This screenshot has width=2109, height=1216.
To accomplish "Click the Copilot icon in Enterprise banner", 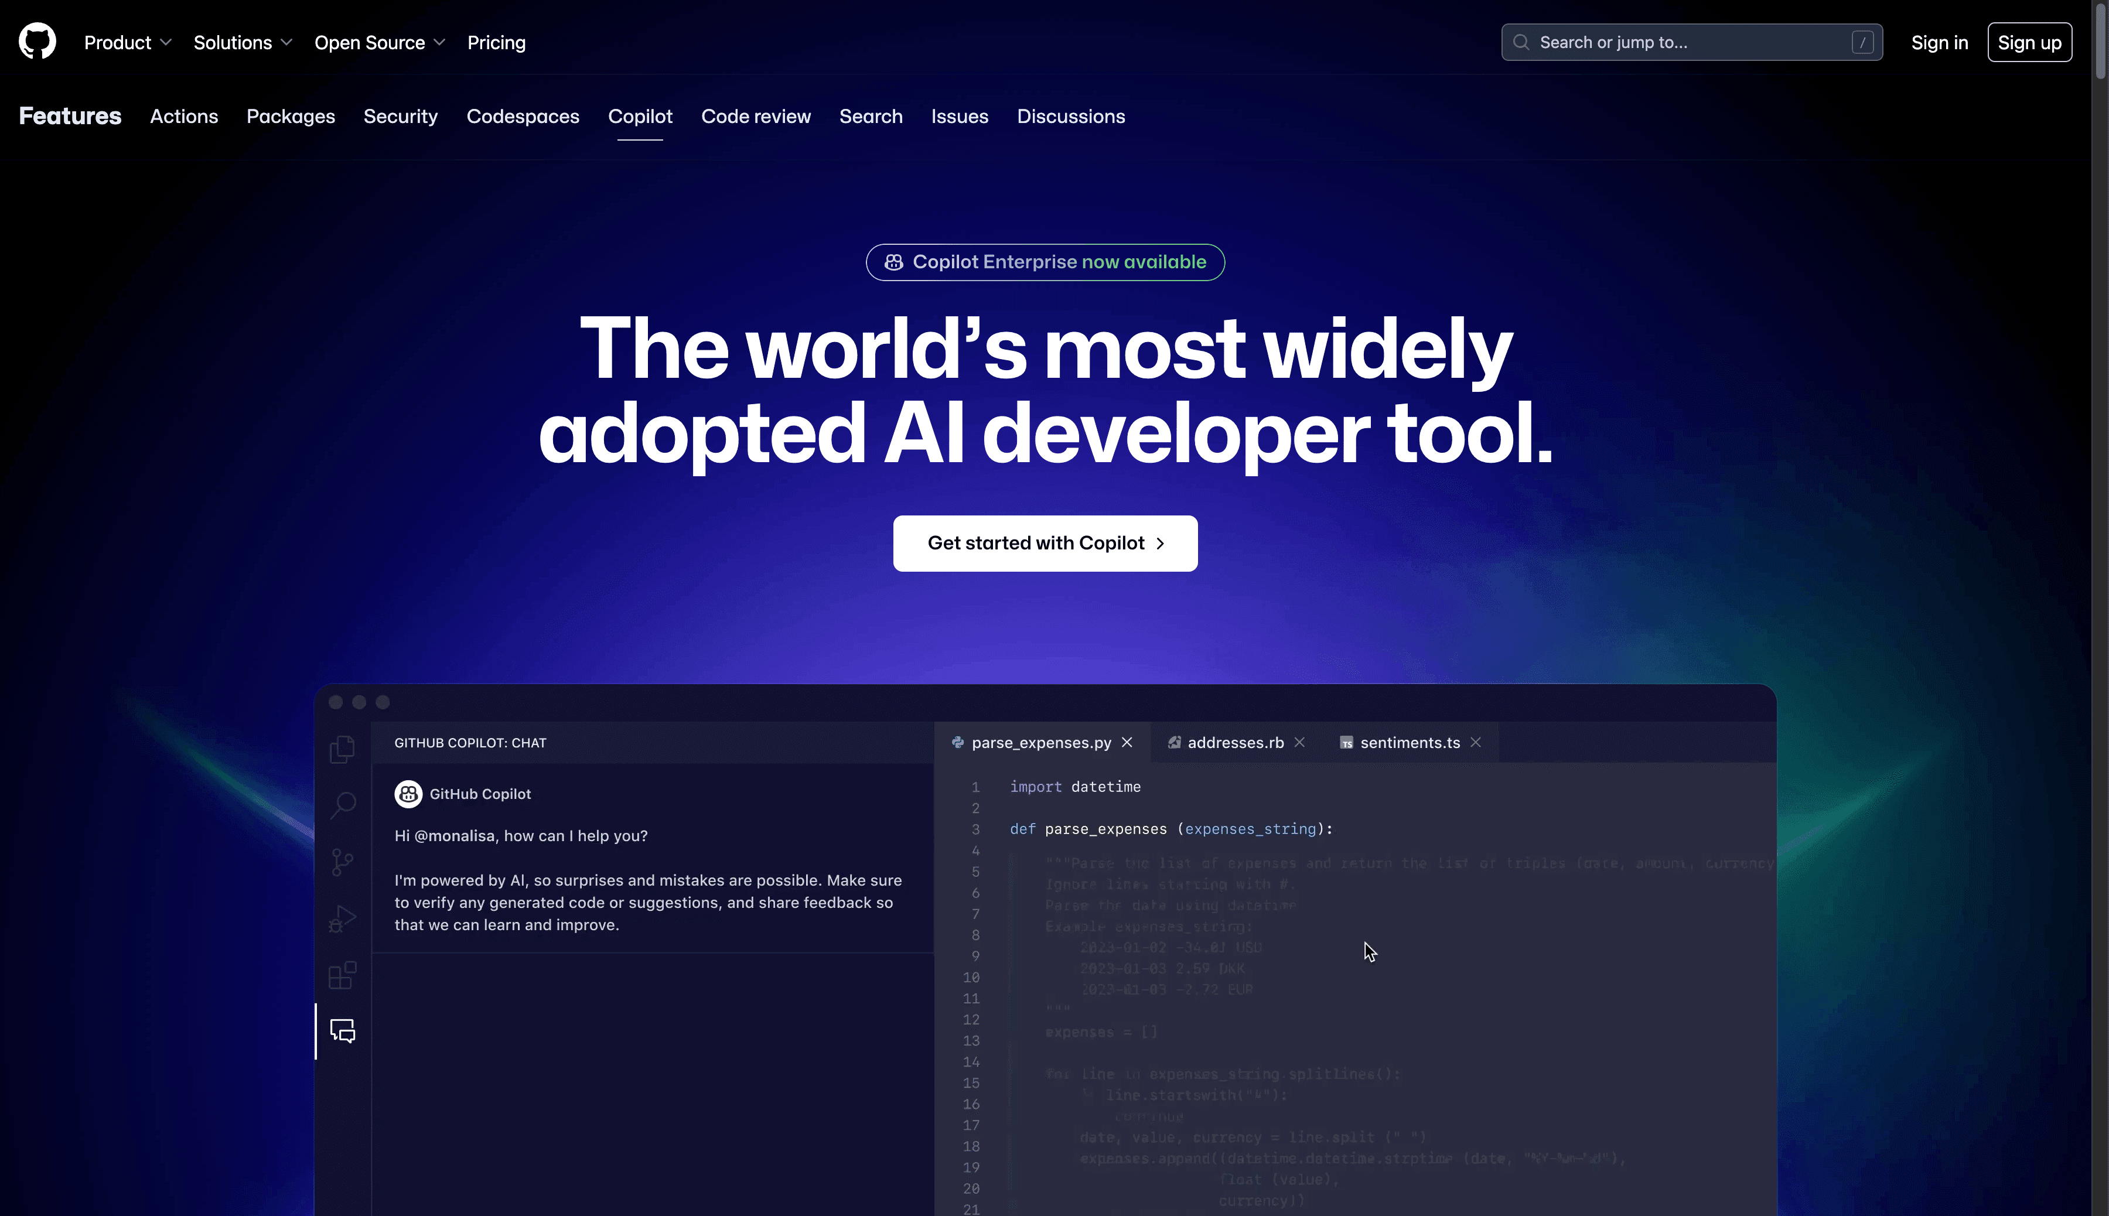I will [894, 262].
